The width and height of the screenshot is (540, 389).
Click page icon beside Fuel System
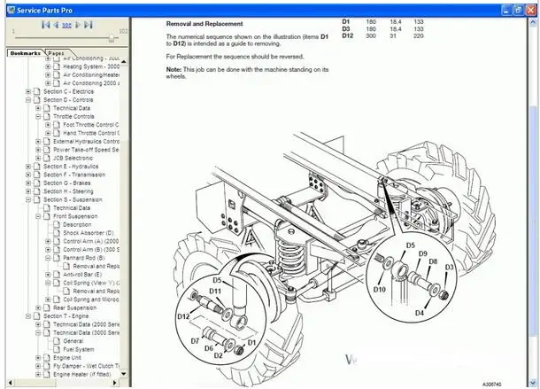[57, 349]
